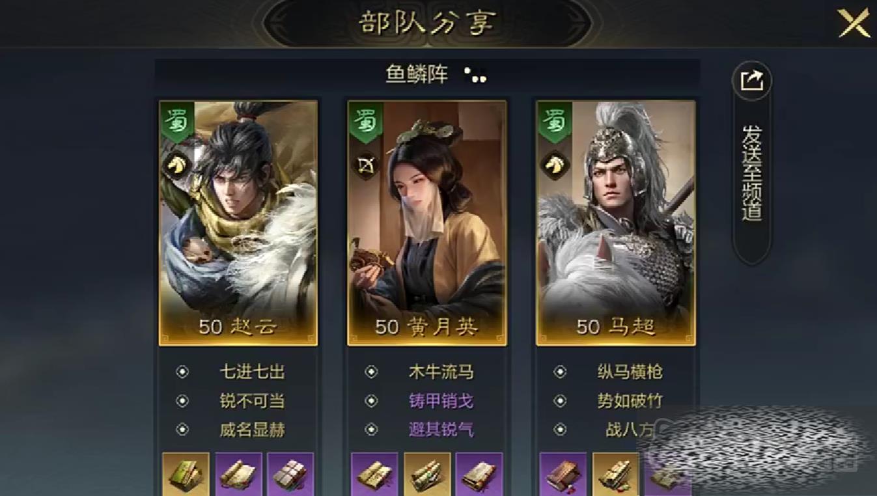The width and height of the screenshot is (877, 496).
Task: Click the cavalry horse icon on 赵云's card
Action: pyautogui.click(x=174, y=165)
